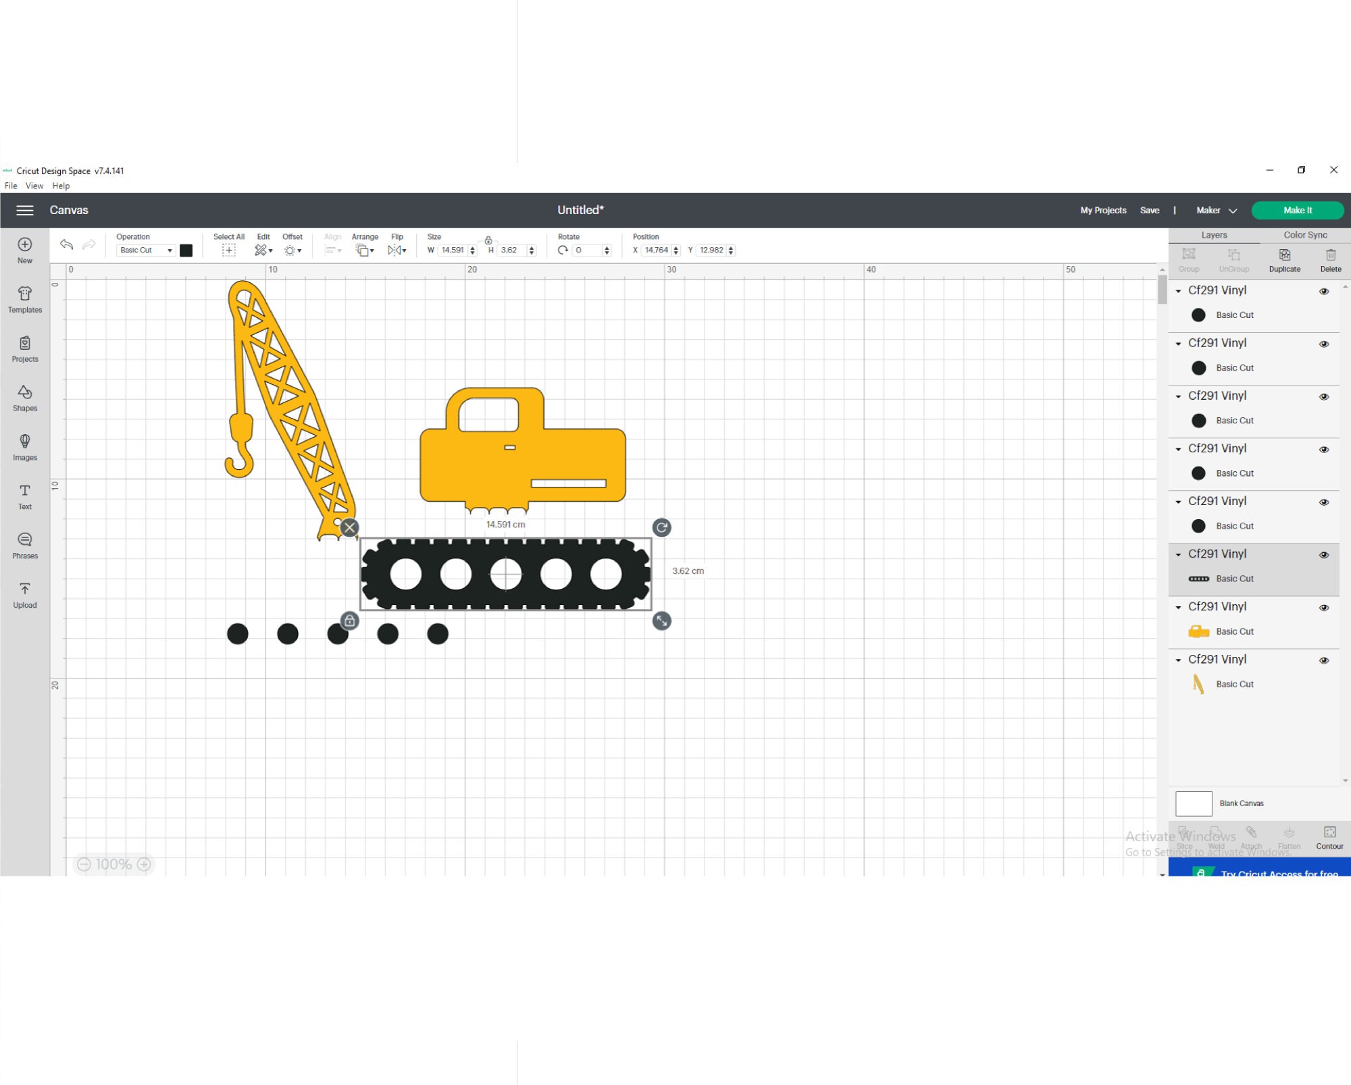Select the Shapes tool in the sidebar
Screen dimensions: 1351x1085
click(25, 398)
